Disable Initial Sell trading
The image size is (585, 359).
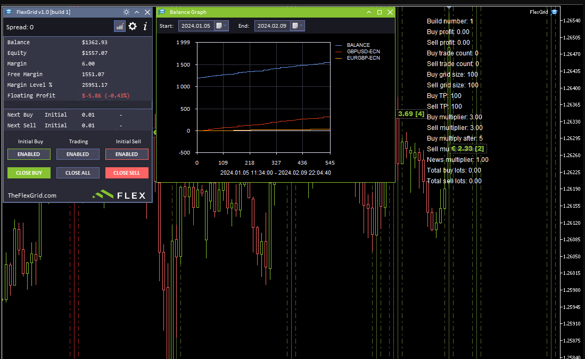point(127,154)
